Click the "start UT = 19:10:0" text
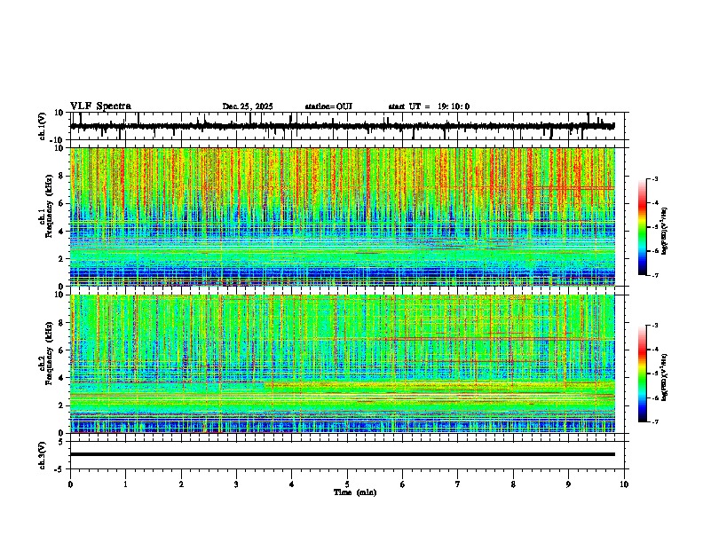 pos(429,106)
